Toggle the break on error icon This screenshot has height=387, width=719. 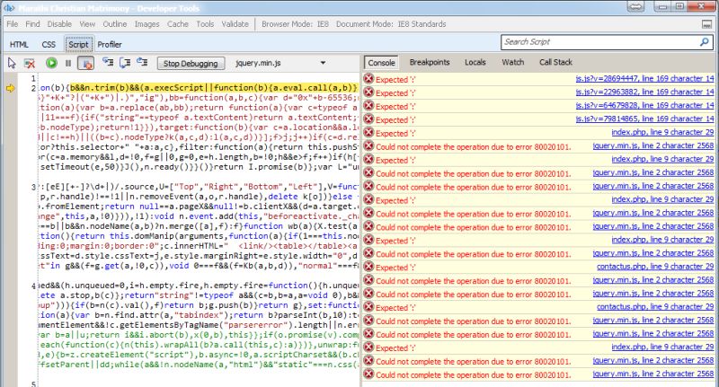tap(85, 63)
